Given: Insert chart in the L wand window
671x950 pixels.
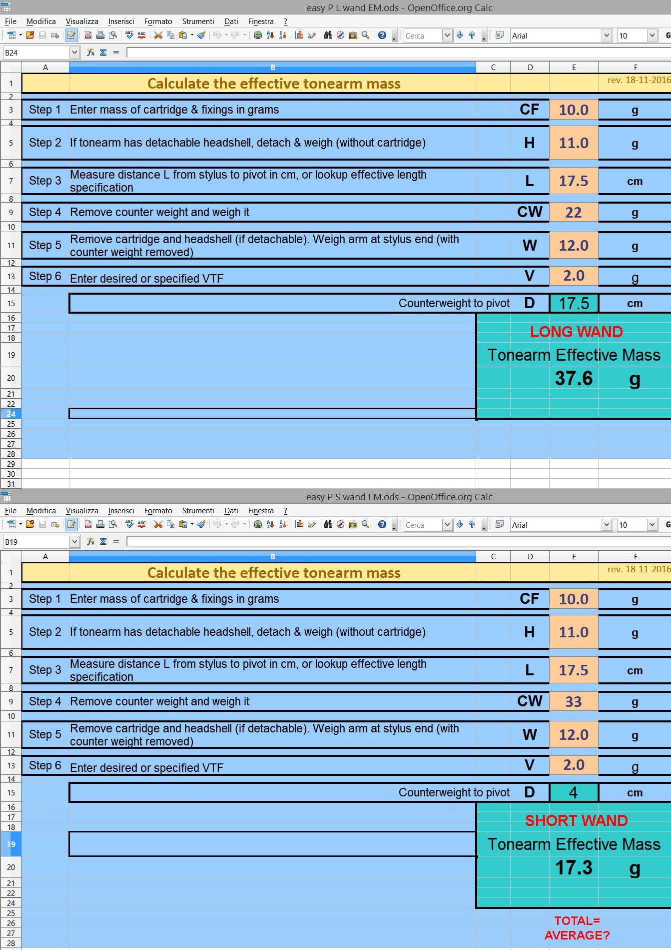Looking at the screenshot, I should 299,36.
